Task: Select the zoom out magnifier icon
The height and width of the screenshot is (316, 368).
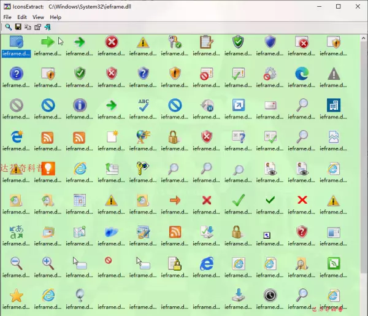Action: pyautogui.click(x=17, y=263)
